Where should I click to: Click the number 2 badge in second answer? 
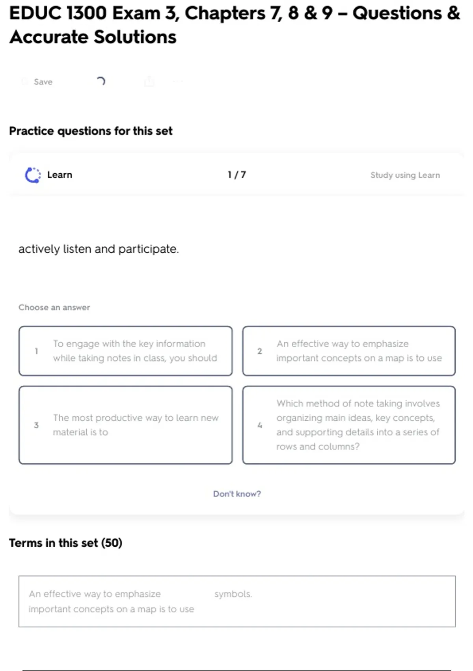coord(260,351)
